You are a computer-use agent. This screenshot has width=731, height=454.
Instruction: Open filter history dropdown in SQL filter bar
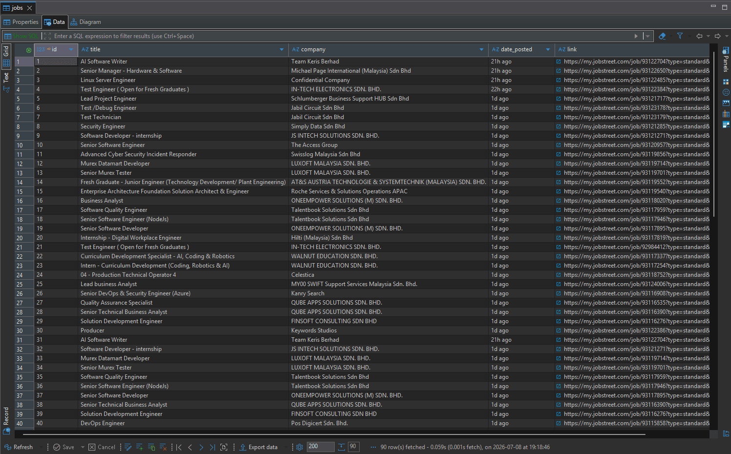[x=647, y=36]
